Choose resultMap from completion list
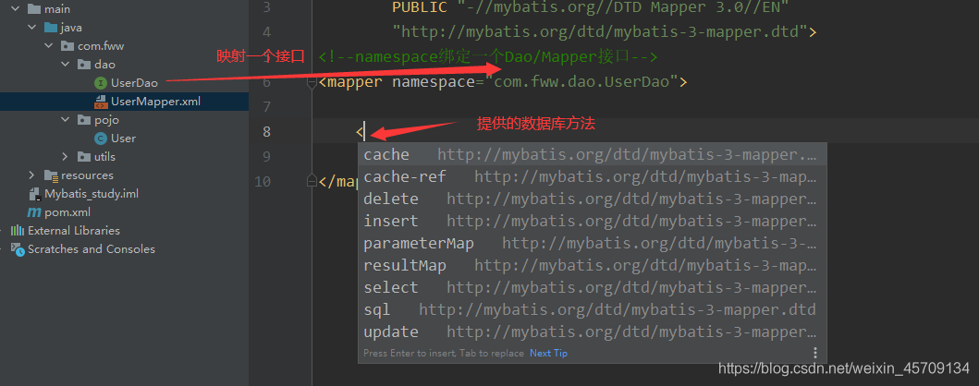The width and height of the screenshot is (979, 386). click(x=592, y=265)
